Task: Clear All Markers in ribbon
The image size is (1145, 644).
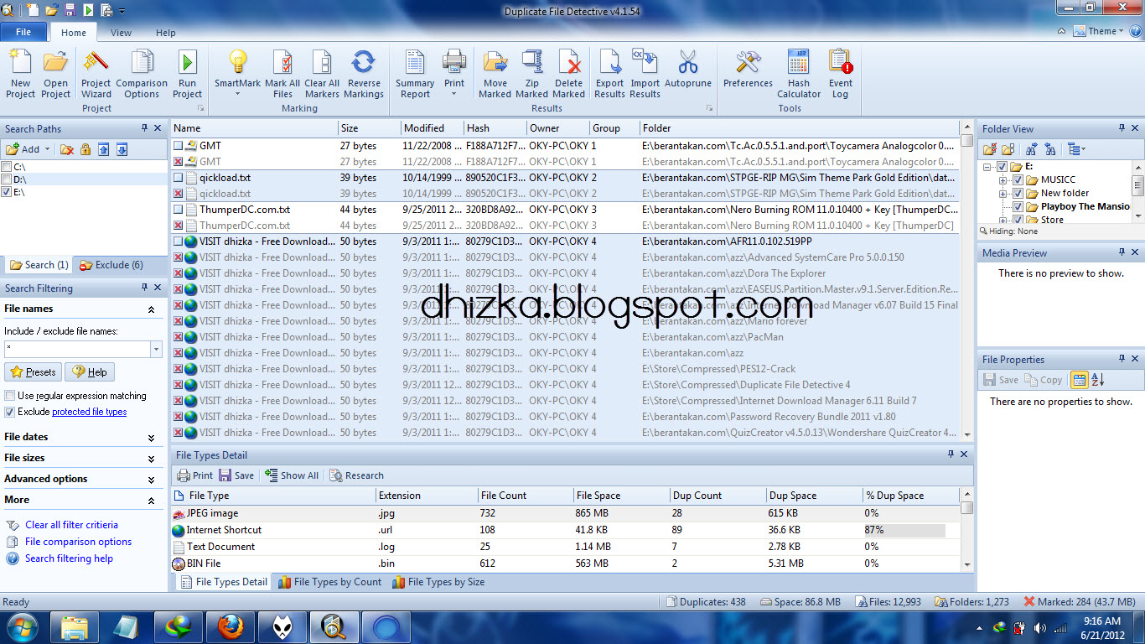Action: pyautogui.click(x=322, y=74)
